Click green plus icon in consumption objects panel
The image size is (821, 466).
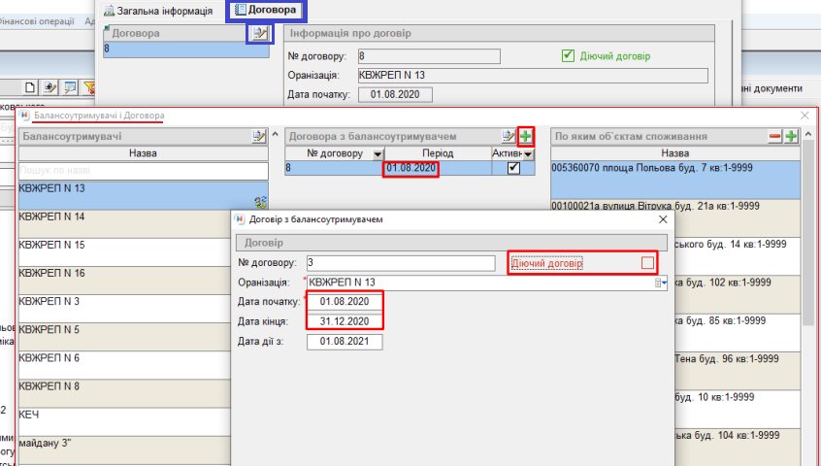coord(791,136)
